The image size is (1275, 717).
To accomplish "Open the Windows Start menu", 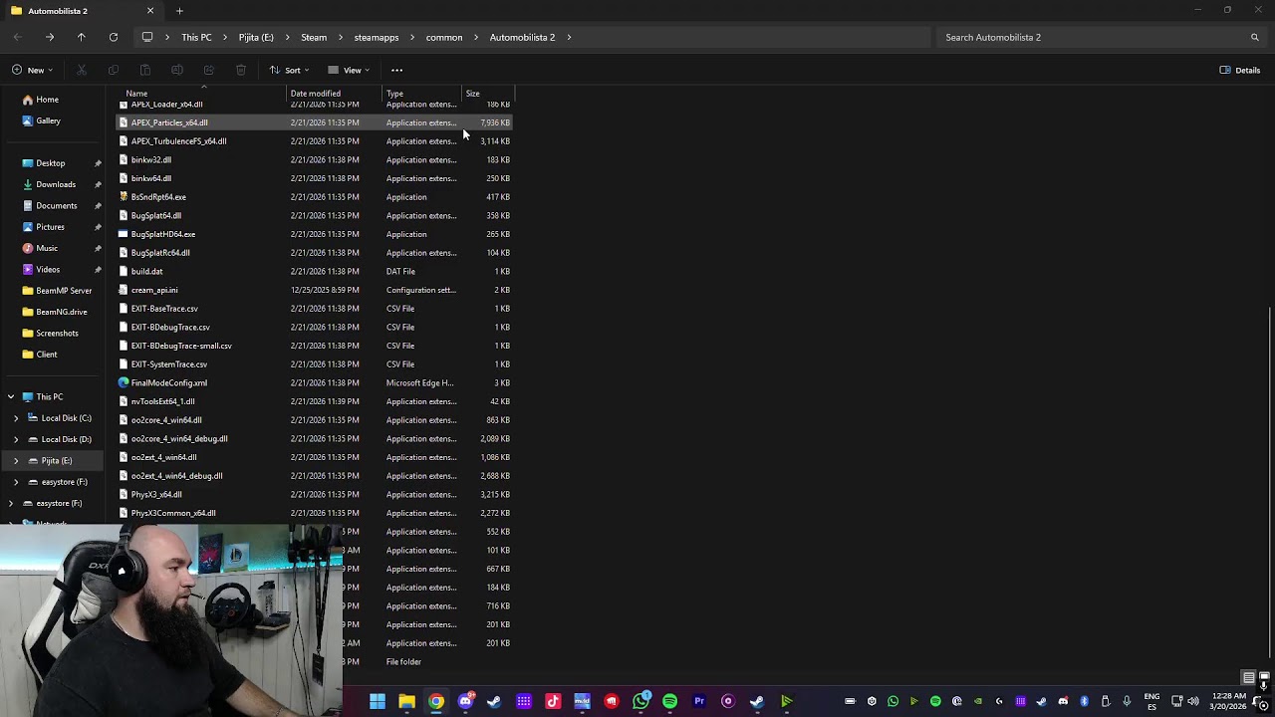I will [x=378, y=701].
